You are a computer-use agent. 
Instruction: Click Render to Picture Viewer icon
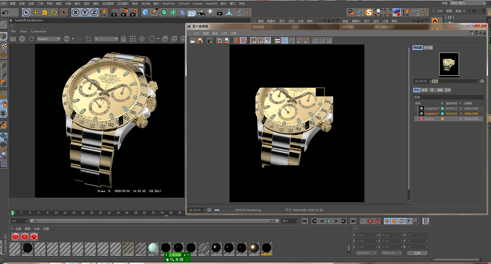coord(124,12)
